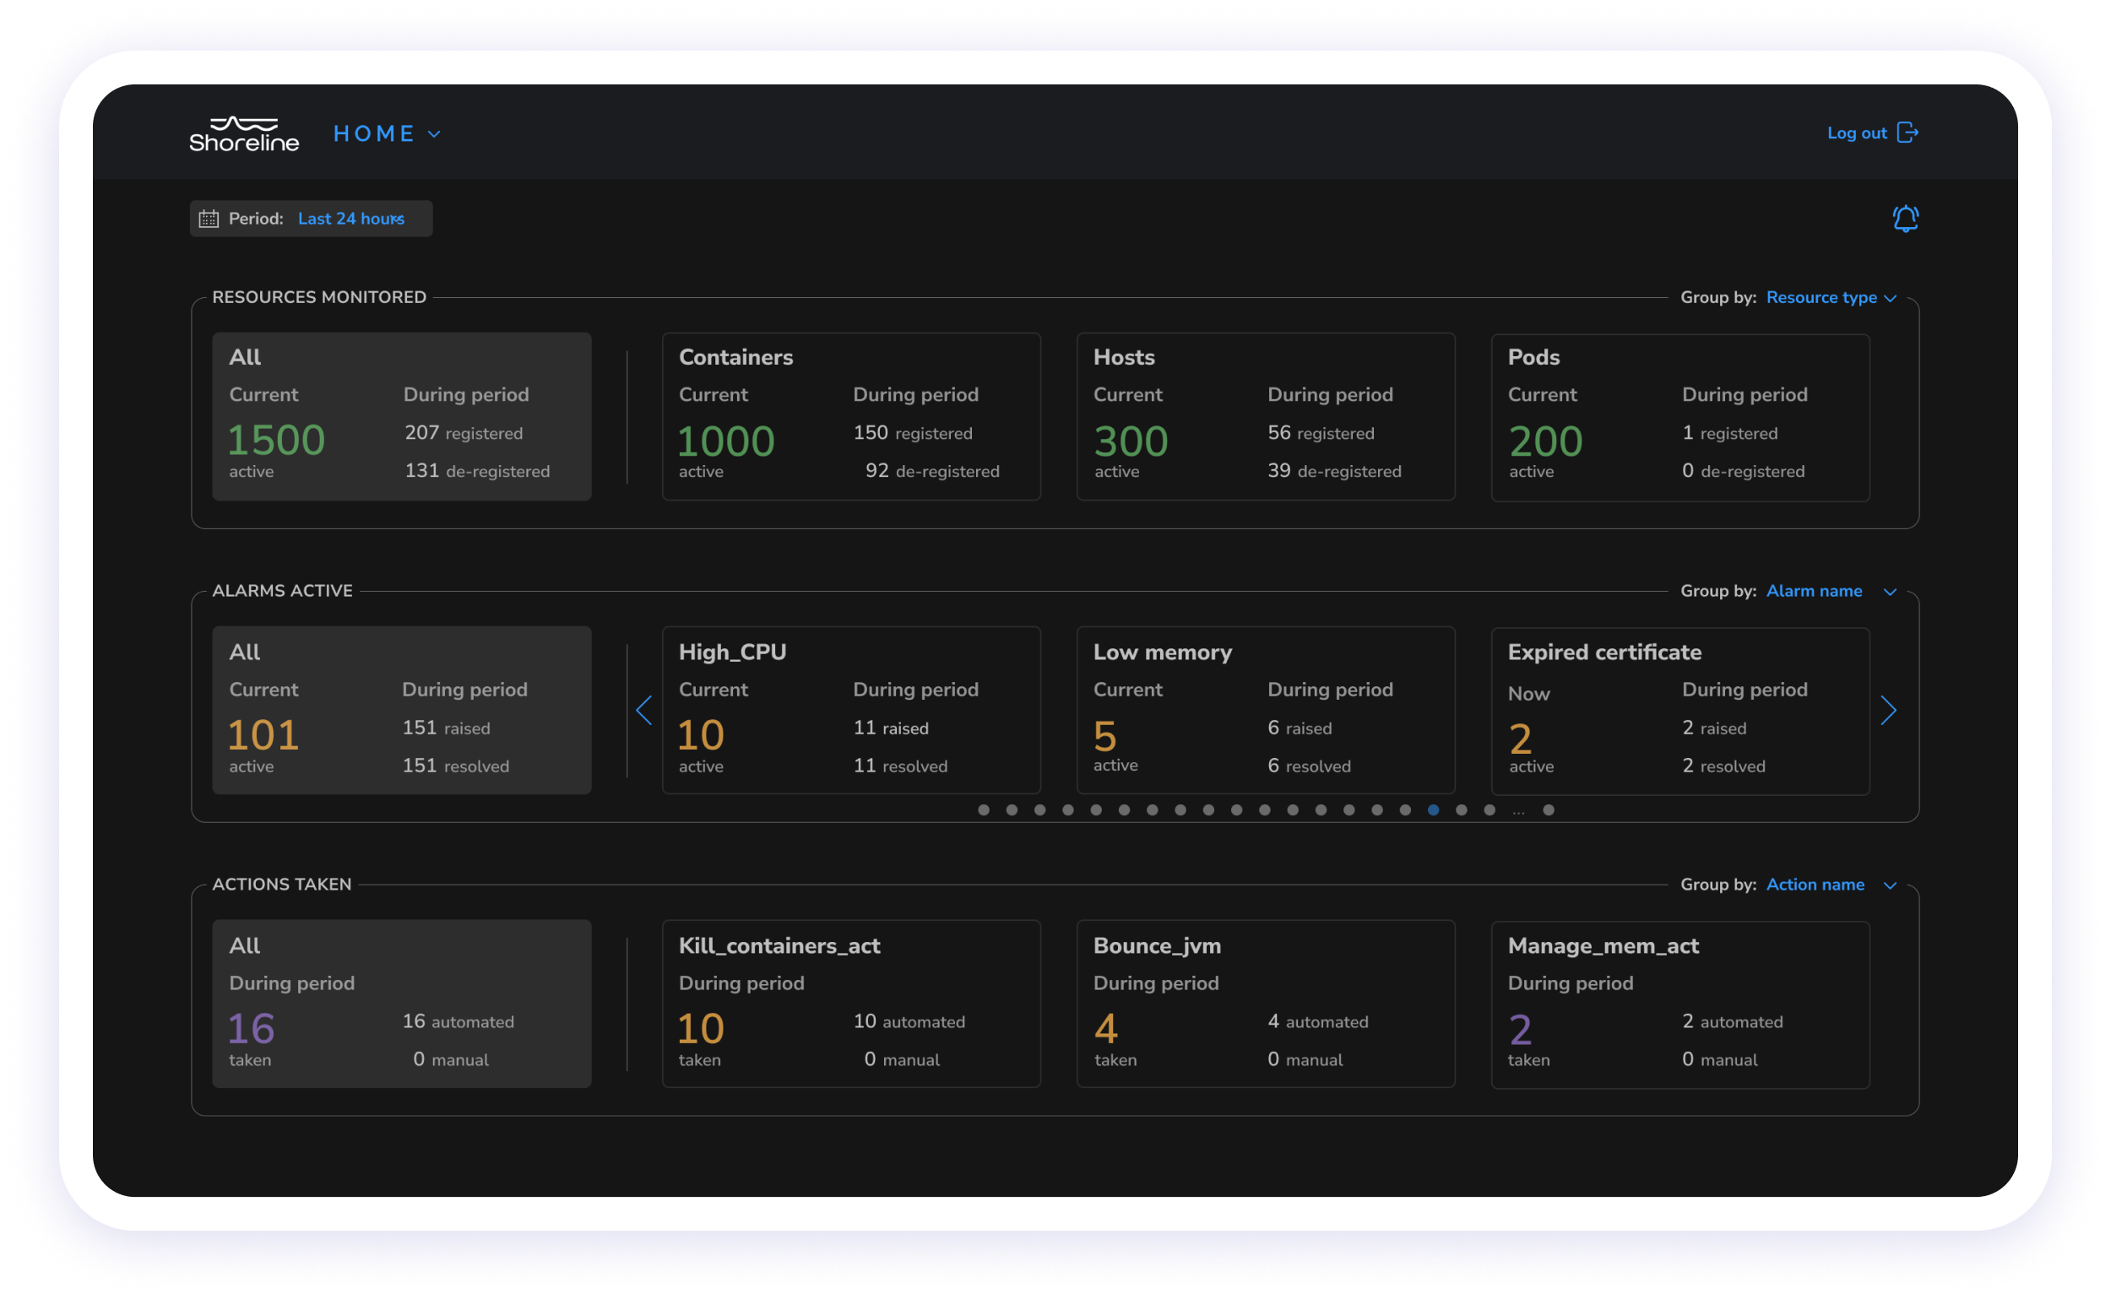Select the first carousel pagination dot

tap(983, 810)
